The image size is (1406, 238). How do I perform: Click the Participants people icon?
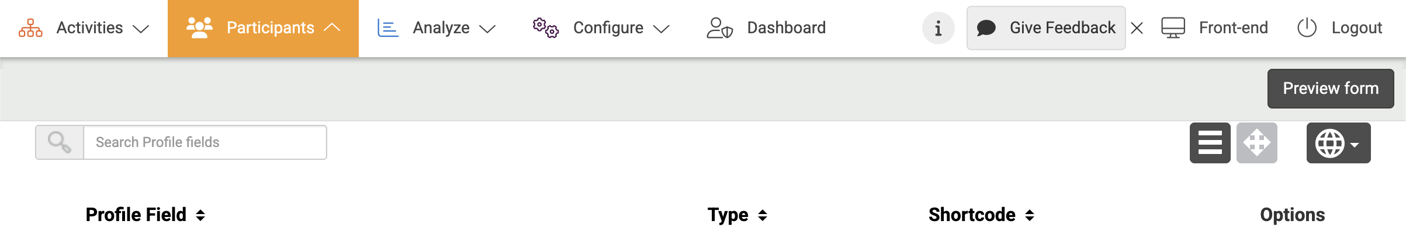coord(199,28)
